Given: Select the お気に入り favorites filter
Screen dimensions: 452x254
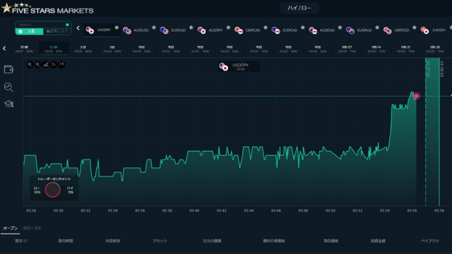Looking at the screenshot, I should (x=57, y=31).
